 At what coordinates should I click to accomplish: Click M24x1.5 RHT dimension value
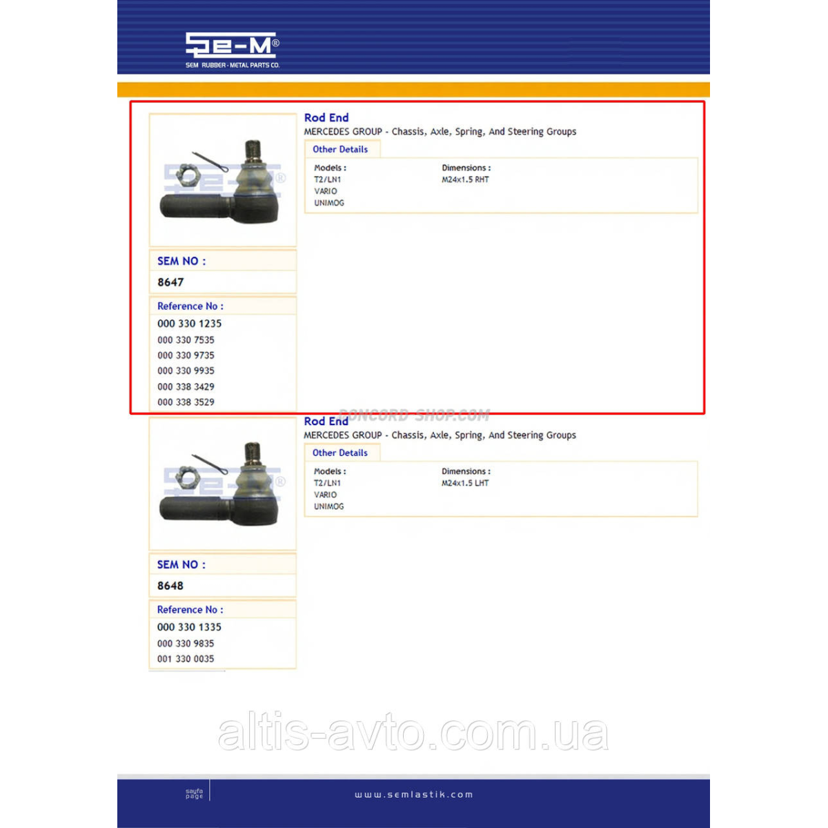pos(465,179)
